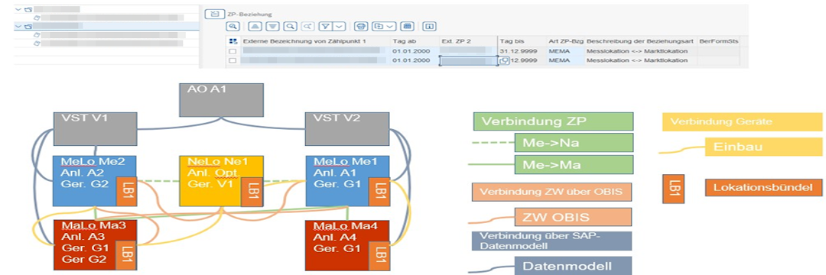Screen dimensions: 826x275
Task: Tick checkbox of row ending 31.12.9999
Action: point(233,51)
